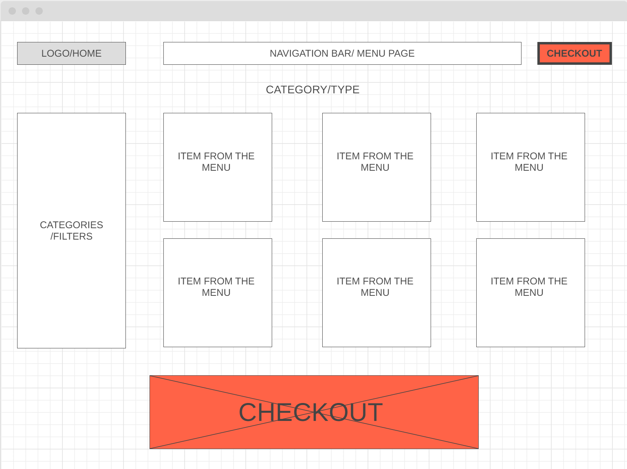This screenshot has width=627, height=469.
Task: Select the Navigation Bar/Menu Page bar
Action: click(342, 53)
